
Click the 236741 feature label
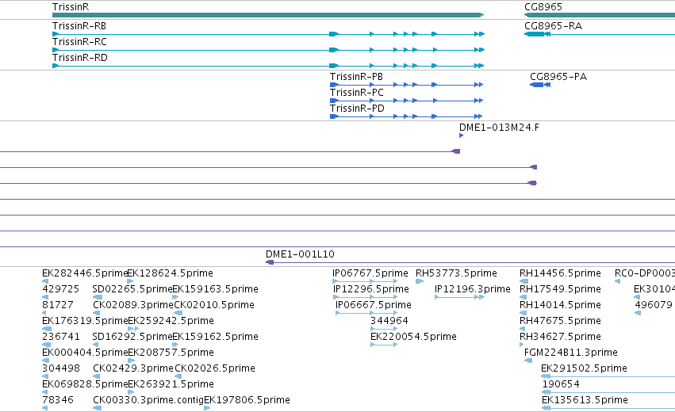point(61,337)
